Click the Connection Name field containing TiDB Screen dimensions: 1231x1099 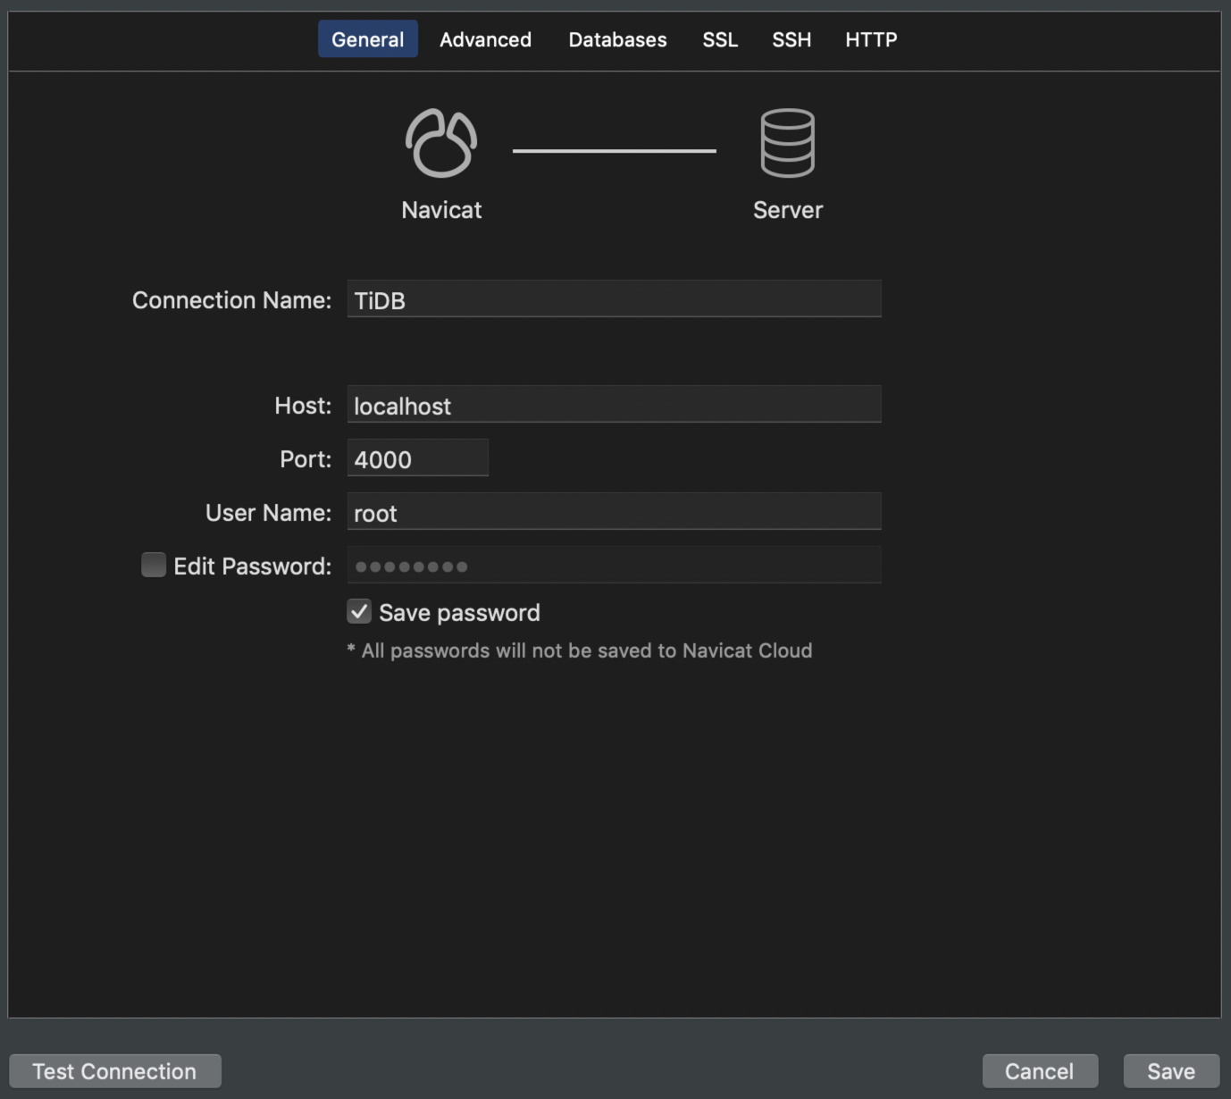tap(614, 298)
